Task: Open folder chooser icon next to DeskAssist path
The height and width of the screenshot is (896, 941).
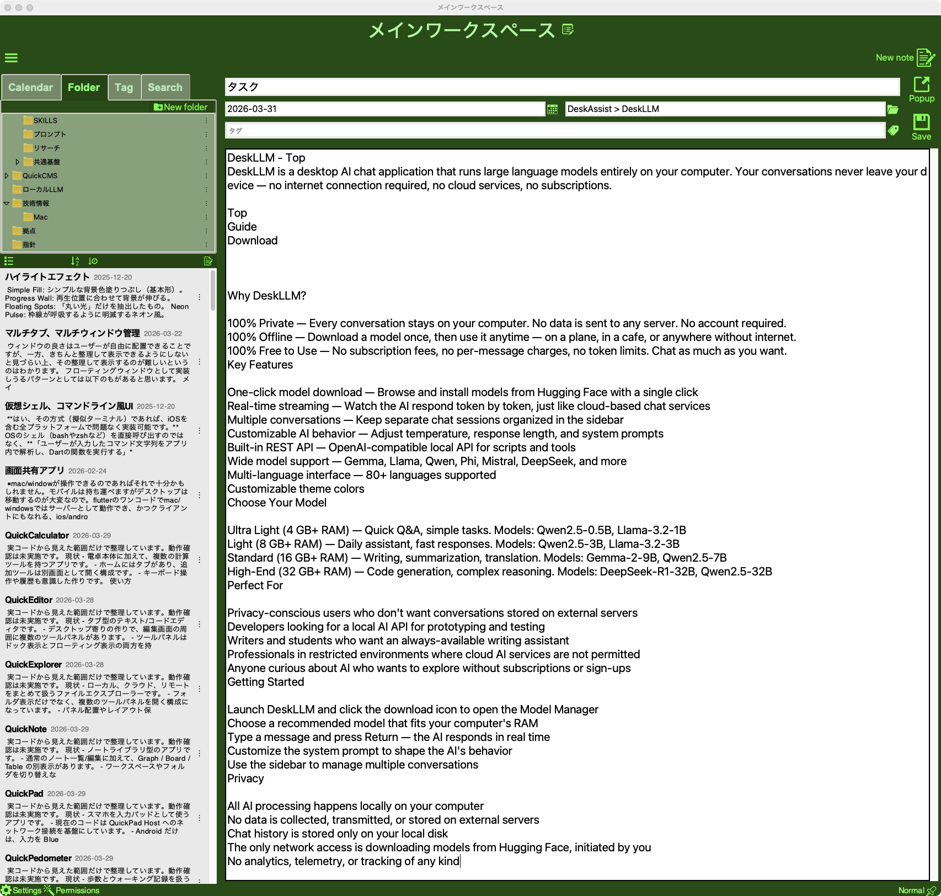Action: (893, 109)
